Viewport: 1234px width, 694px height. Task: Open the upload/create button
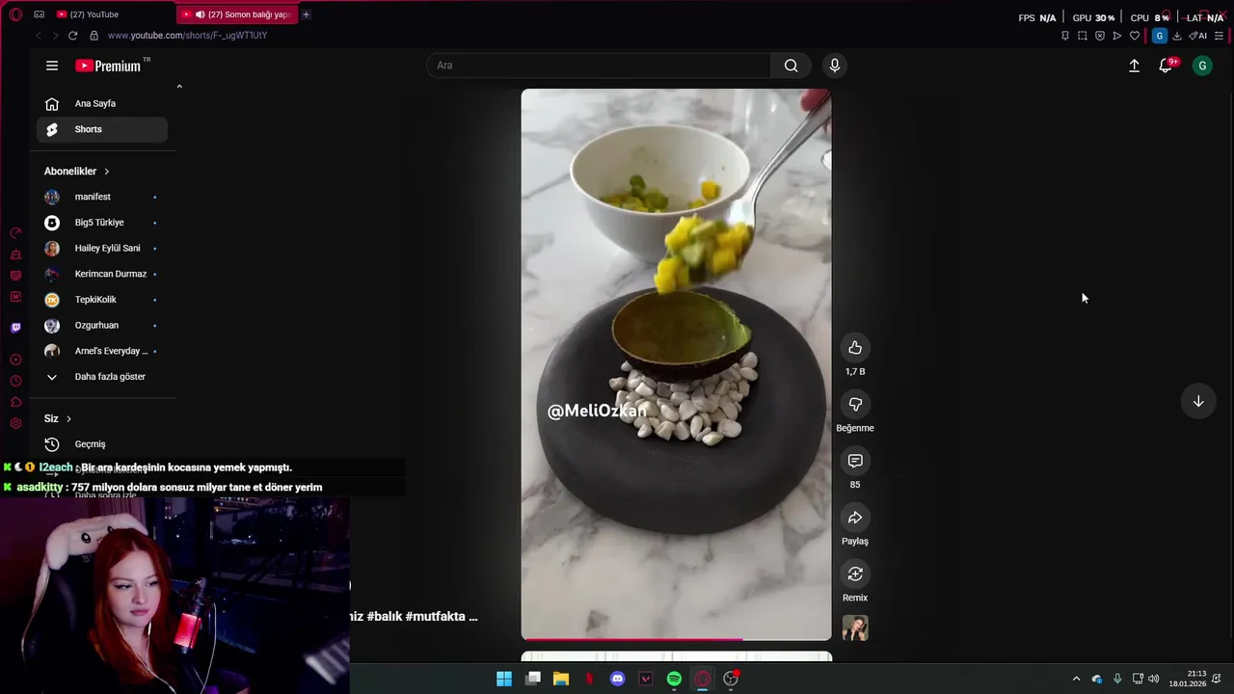pyautogui.click(x=1134, y=66)
